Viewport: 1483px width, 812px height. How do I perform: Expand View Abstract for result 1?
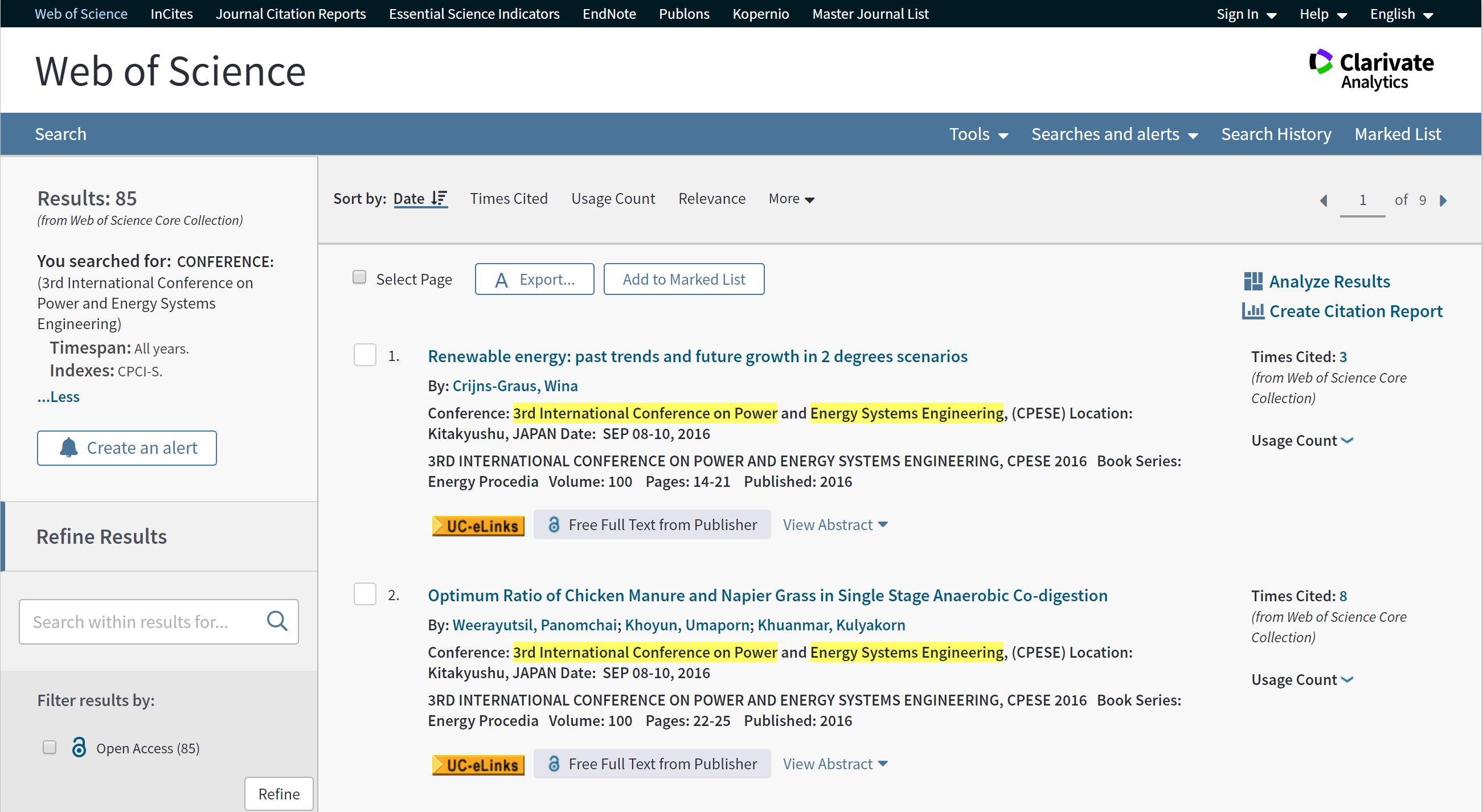[x=835, y=524]
